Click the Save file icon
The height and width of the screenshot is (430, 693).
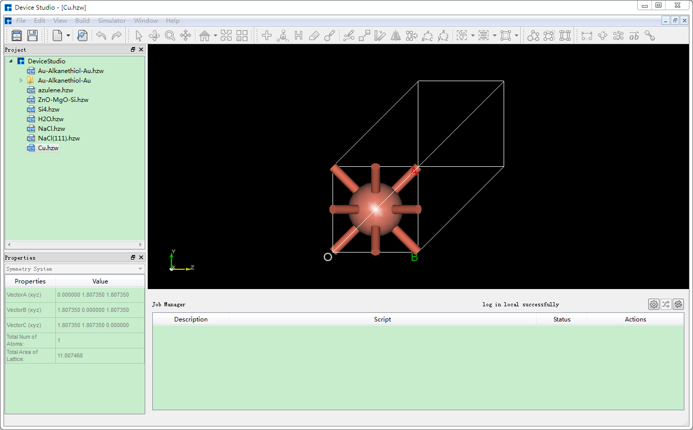(31, 35)
